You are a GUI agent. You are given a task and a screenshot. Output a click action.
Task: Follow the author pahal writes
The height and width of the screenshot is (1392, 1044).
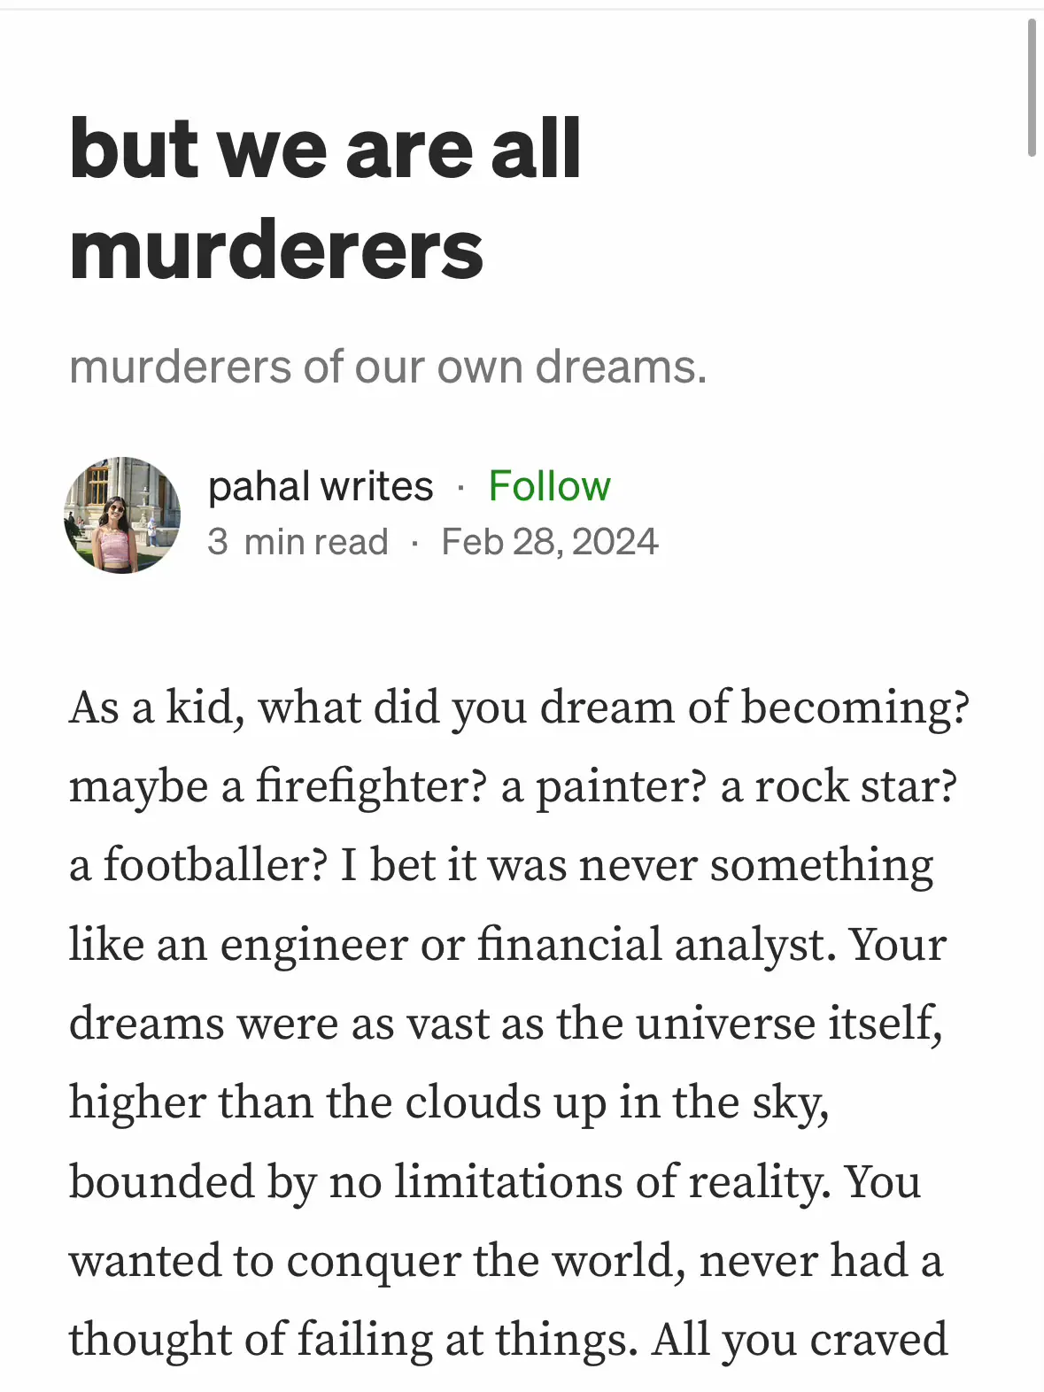[549, 486]
